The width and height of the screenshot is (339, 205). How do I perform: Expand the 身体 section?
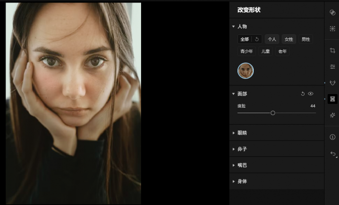(233, 181)
